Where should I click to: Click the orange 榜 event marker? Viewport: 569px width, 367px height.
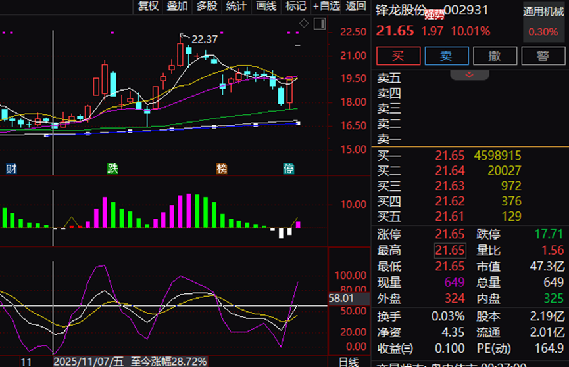(x=222, y=169)
